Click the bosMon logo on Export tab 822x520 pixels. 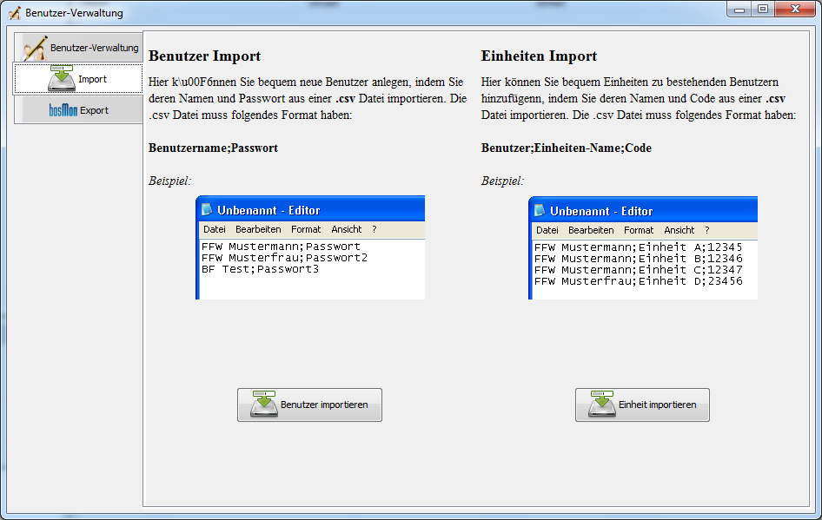click(x=63, y=111)
